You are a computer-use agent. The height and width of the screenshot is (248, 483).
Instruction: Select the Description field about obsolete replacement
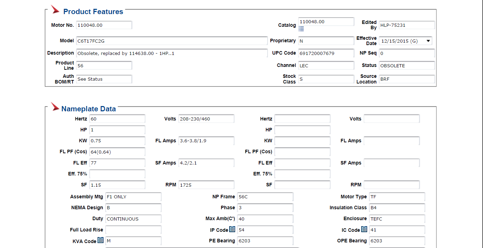pos(172,53)
